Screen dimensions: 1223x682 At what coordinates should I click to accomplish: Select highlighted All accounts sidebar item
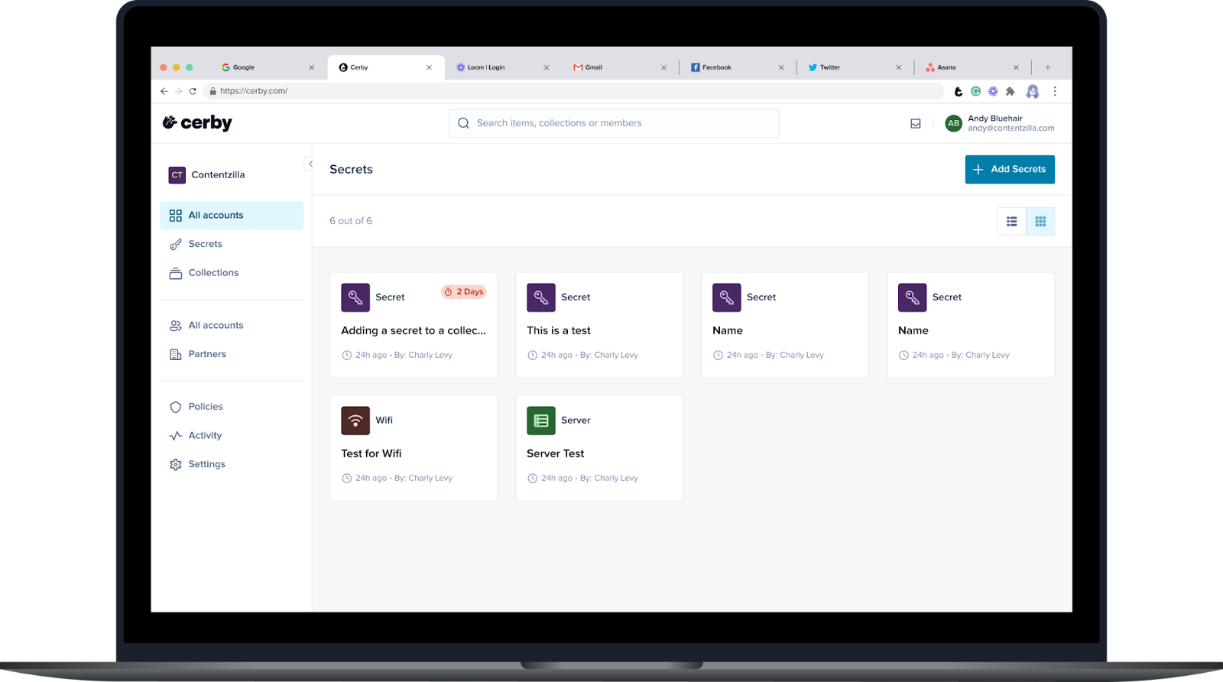(232, 216)
